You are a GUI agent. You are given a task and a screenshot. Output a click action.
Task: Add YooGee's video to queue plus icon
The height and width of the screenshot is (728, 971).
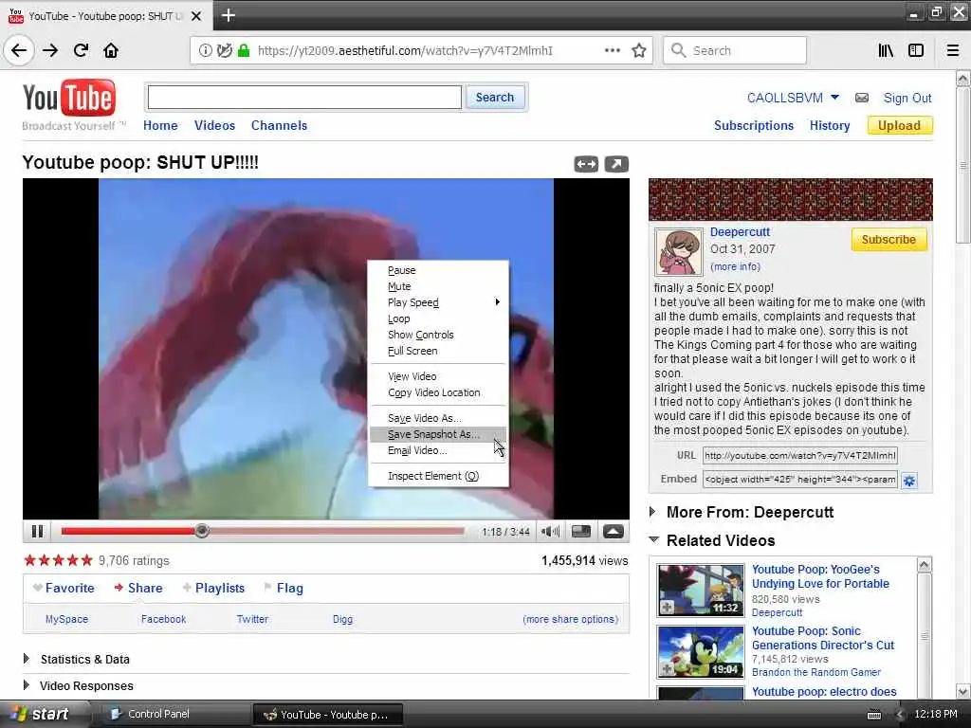[667, 608]
